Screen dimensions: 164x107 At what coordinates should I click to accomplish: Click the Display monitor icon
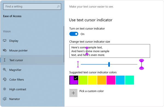point(5,41)
